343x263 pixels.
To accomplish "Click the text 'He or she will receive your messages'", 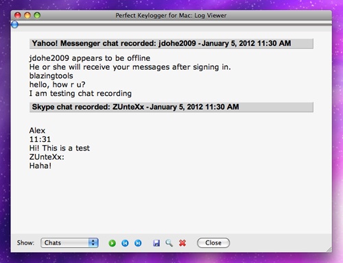I will pos(99,67).
